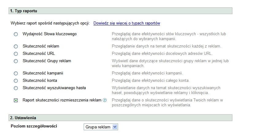
Task: Choose the Skuteczność URL radio option
Action: coord(16,54)
